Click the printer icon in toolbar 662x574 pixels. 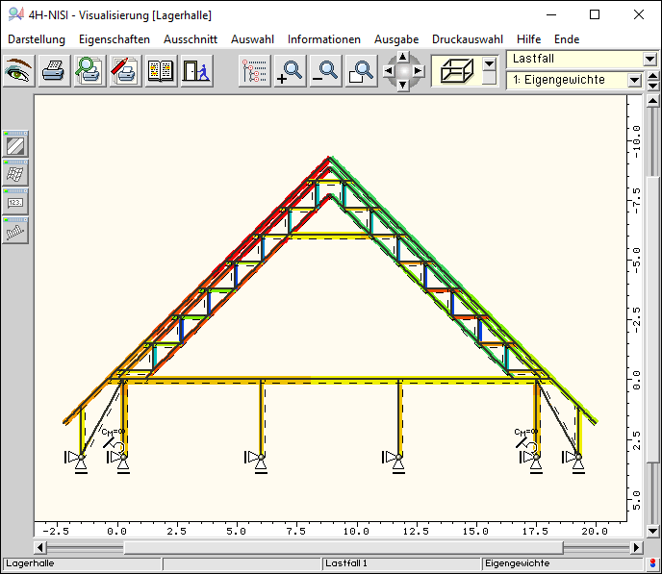click(x=54, y=71)
